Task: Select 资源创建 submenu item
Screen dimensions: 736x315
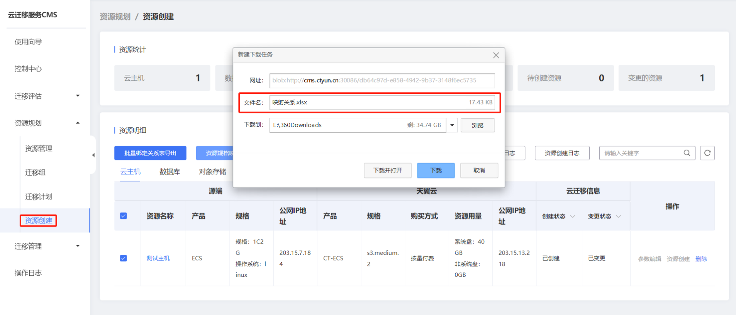Action: tap(39, 220)
